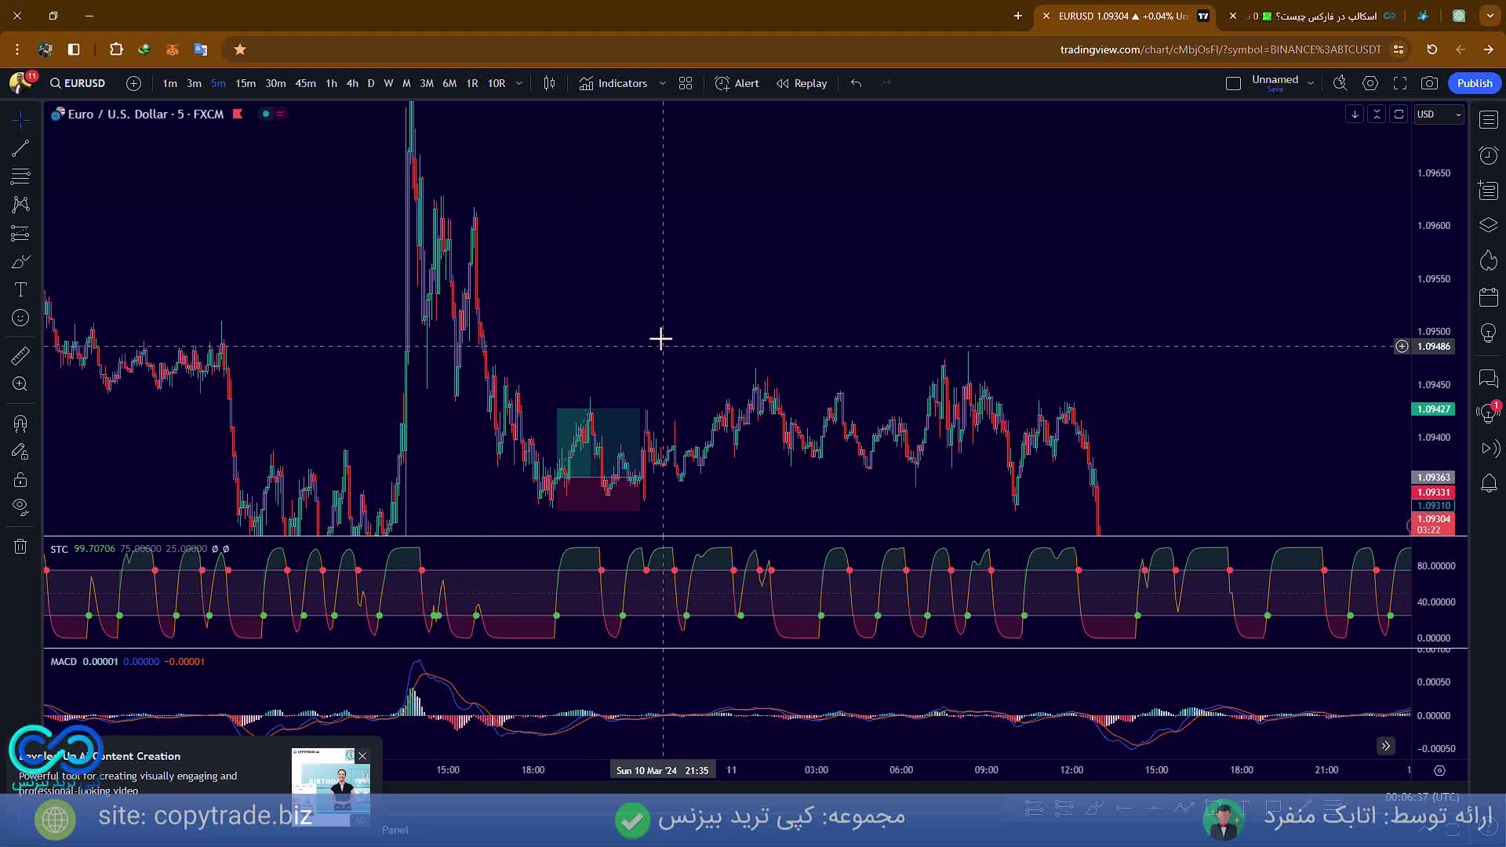Click the Zoom In magnifier tool
The width and height of the screenshot is (1506, 847).
[20, 384]
